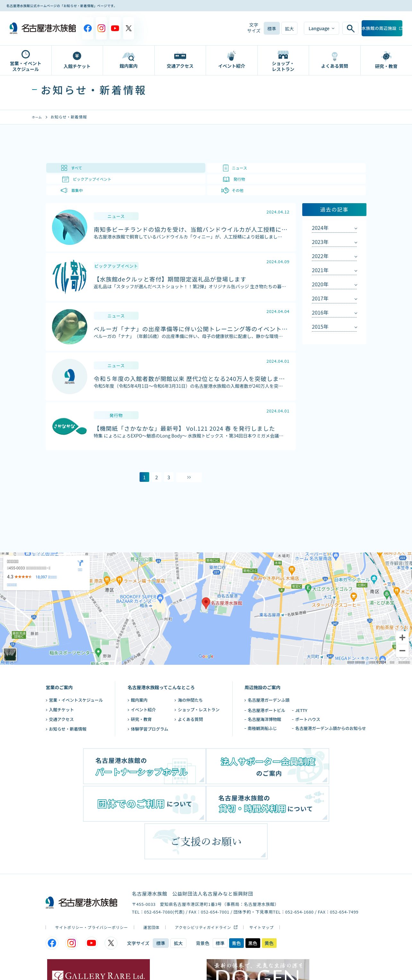This screenshot has width=412, height=980.
Task: Open the ホーム breadcrumb link
Action: coord(37,117)
